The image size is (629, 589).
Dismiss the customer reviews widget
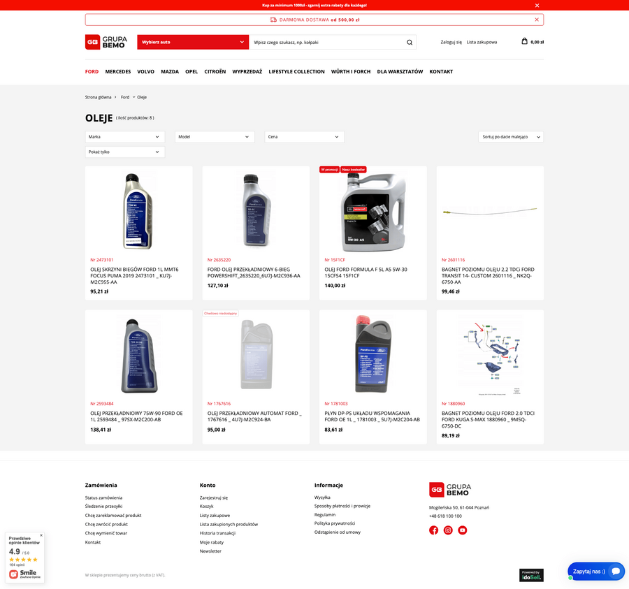[41, 535]
